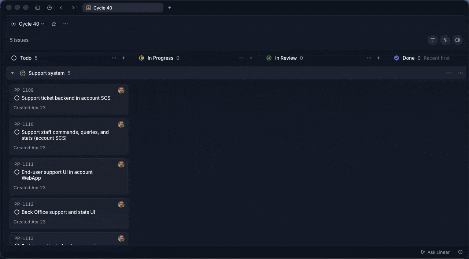Image resolution: width=469 pixels, height=259 pixels.
Task: Add an issue with the plus next to Todo
Action: [123, 58]
